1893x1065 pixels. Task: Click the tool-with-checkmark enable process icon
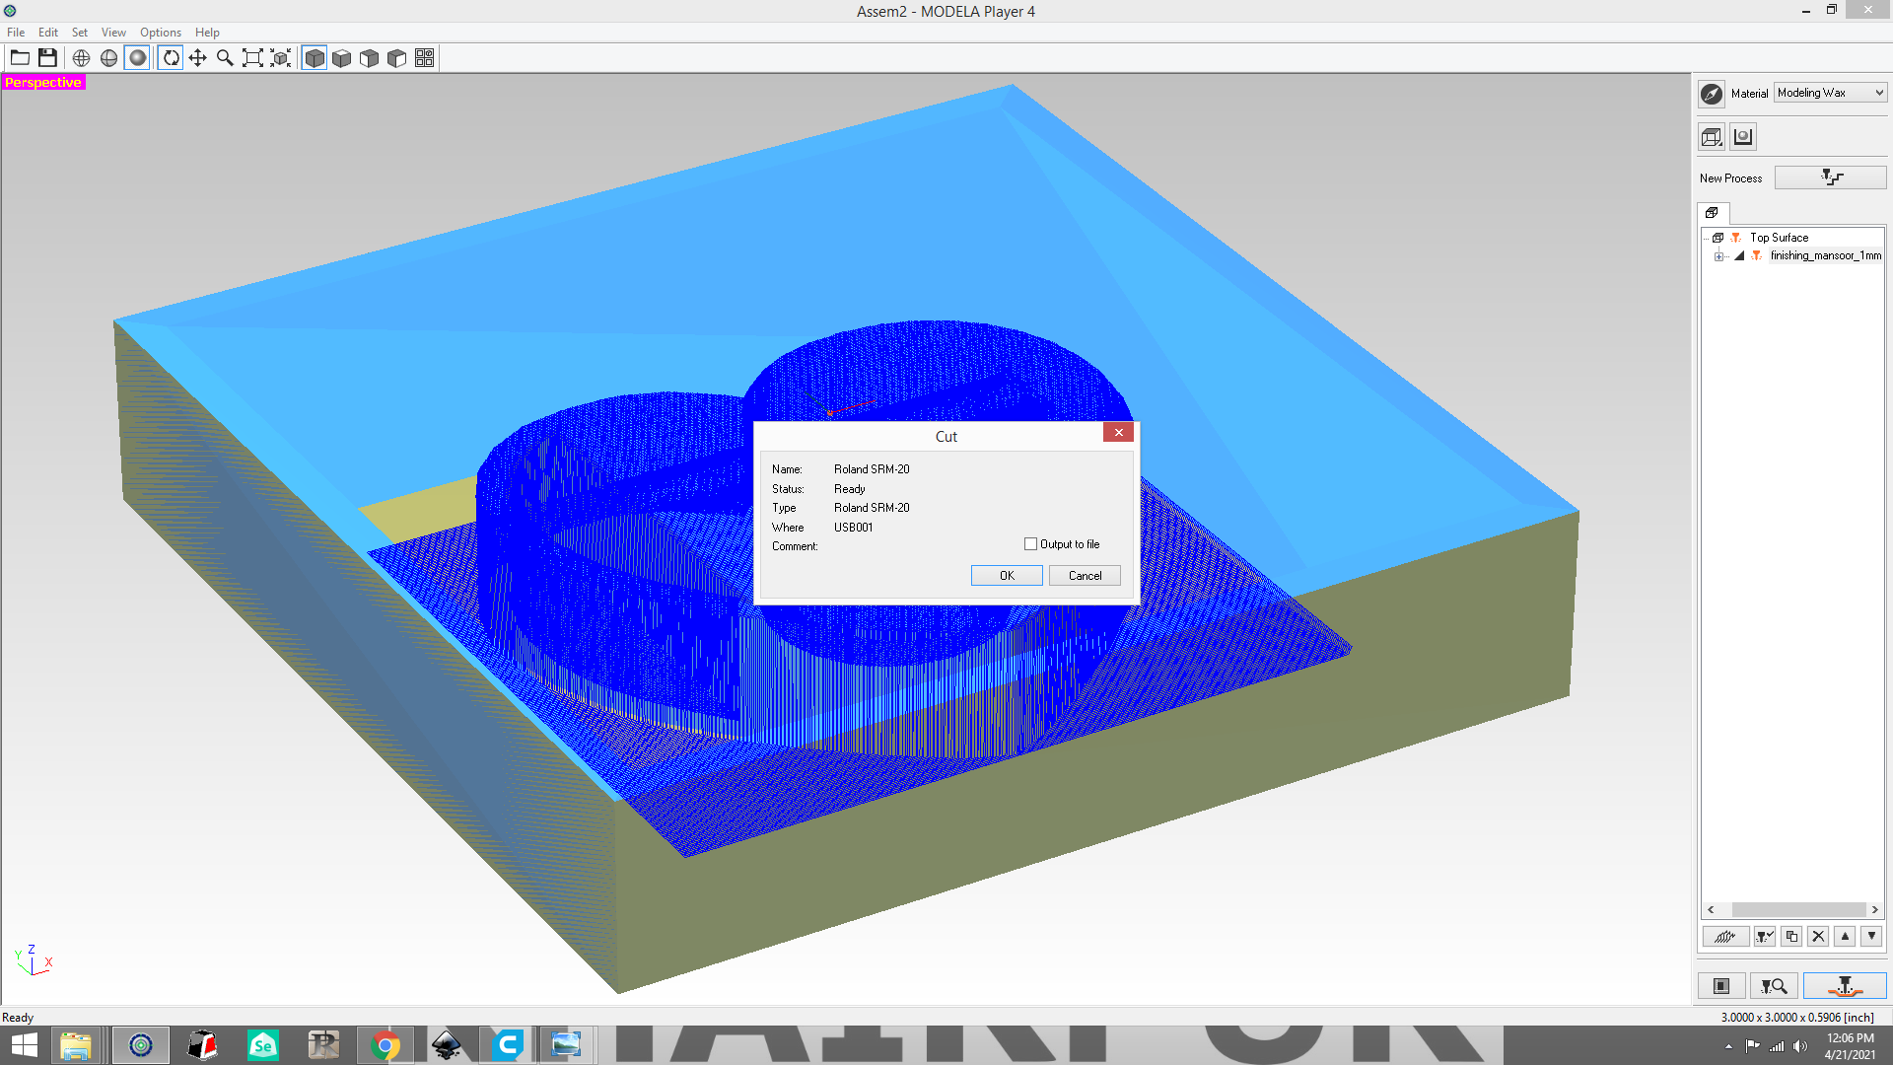click(x=1765, y=937)
